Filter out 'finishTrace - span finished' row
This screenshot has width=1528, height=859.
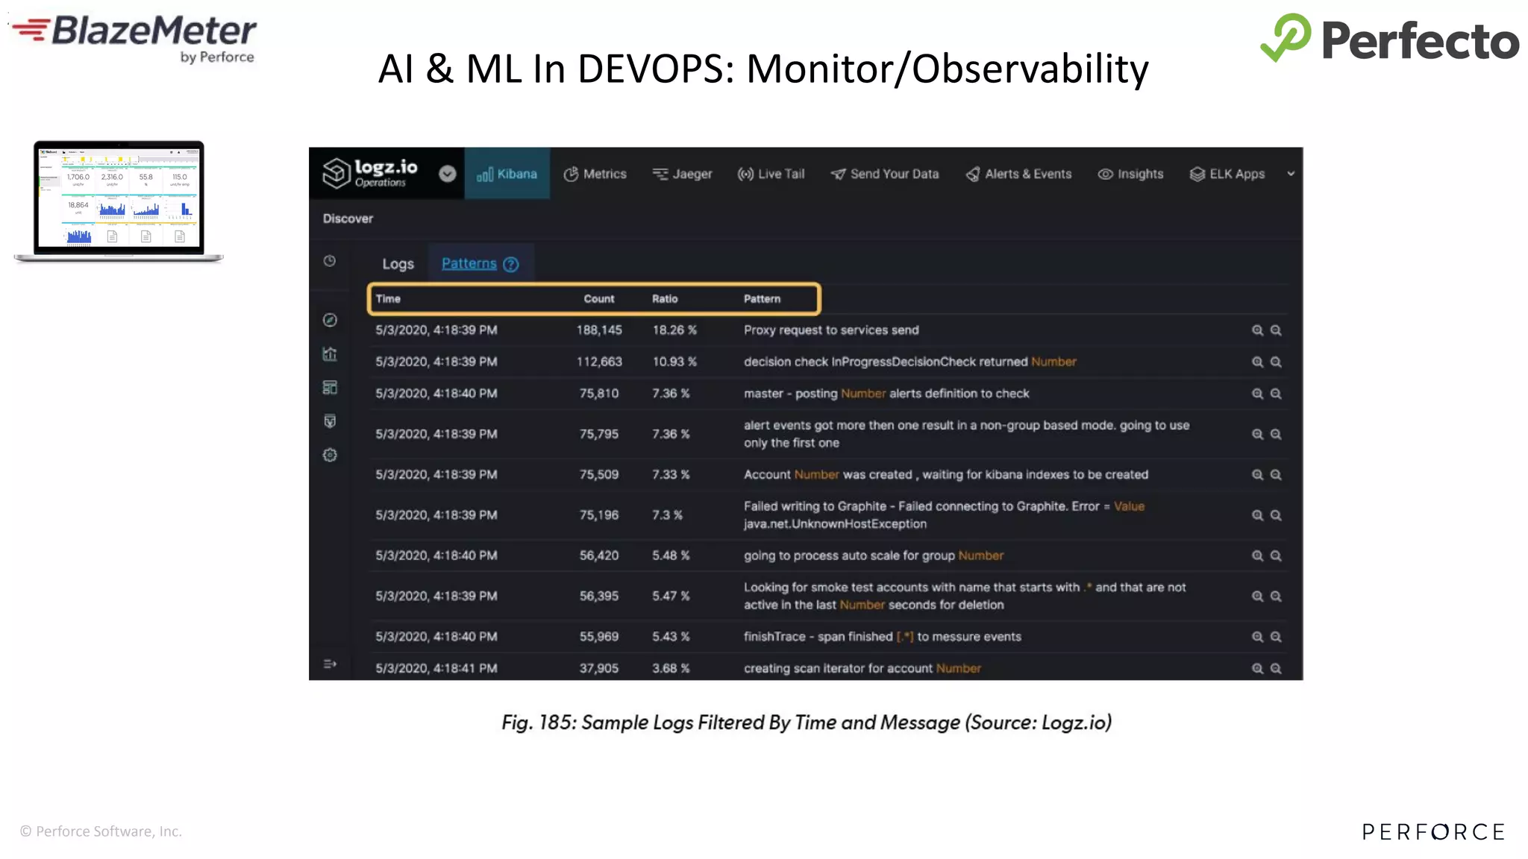pos(1276,637)
